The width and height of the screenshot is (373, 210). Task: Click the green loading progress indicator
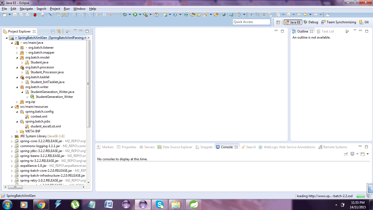[x=361, y=196]
